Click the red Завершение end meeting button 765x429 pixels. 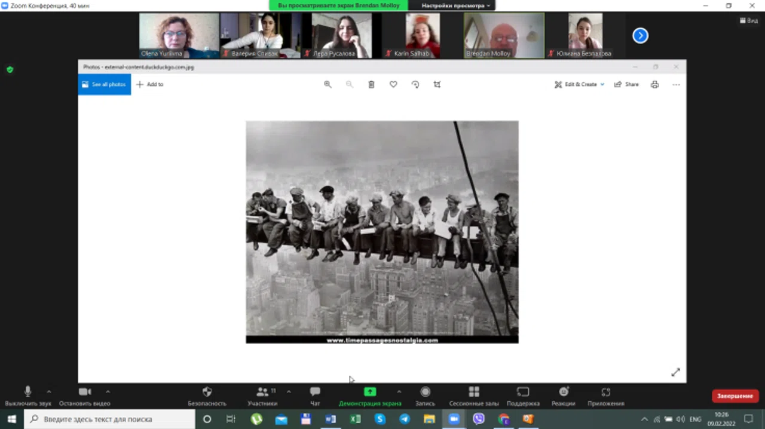click(735, 396)
